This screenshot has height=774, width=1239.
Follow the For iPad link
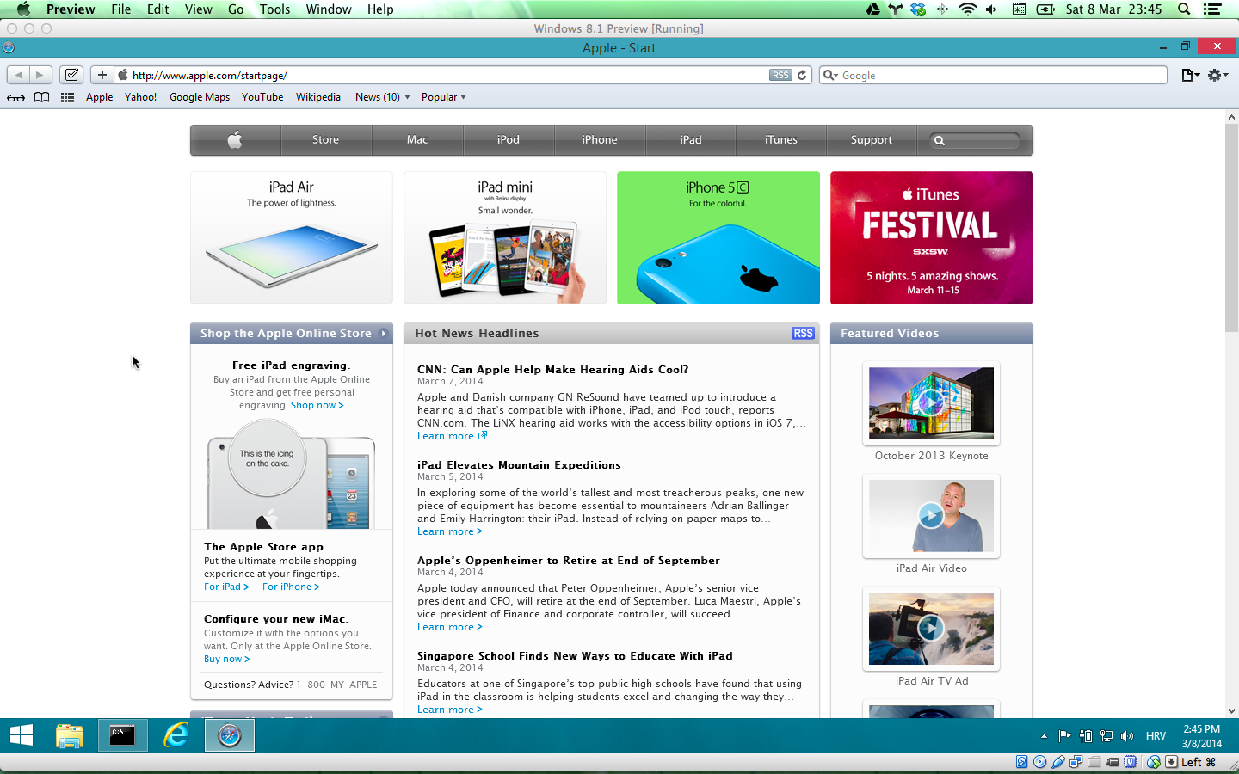(226, 587)
